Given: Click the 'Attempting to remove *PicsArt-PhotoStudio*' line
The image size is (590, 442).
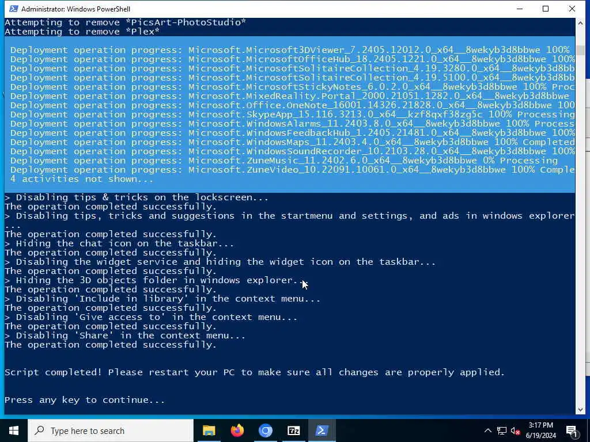Looking at the screenshot, I should pyautogui.click(x=125, y=22).
